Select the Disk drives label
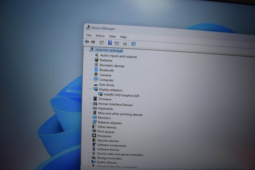The image size is (255, 170). [x=107, y=85]
